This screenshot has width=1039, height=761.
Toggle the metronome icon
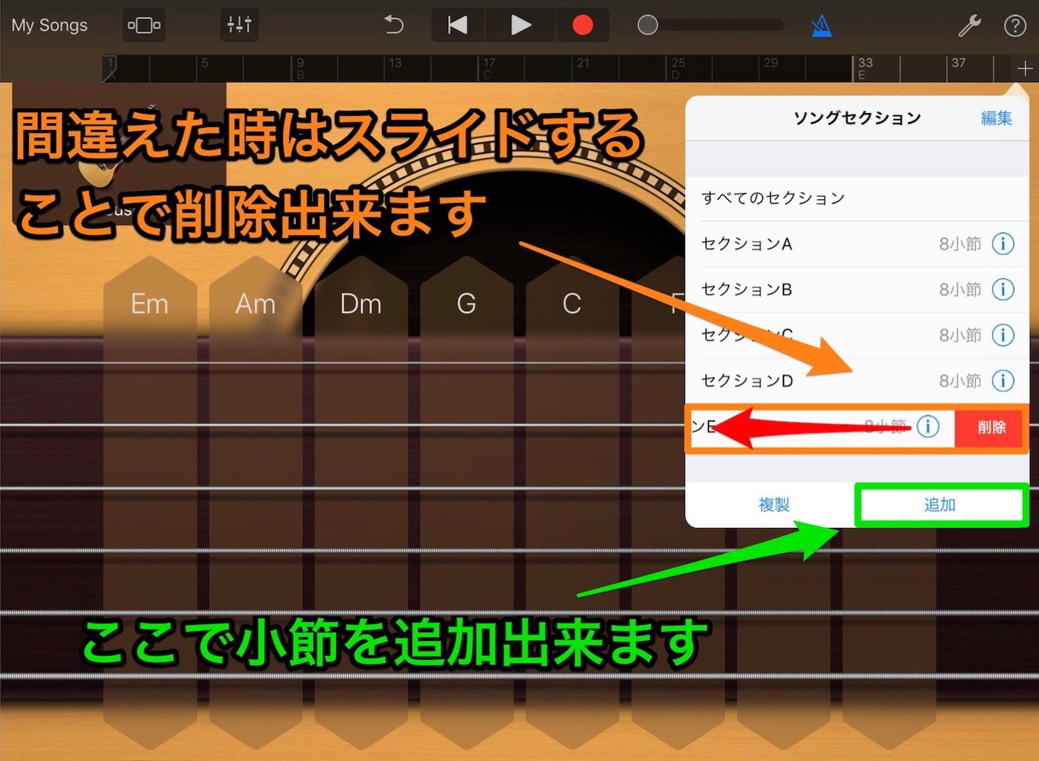click(x=821, y=26)
